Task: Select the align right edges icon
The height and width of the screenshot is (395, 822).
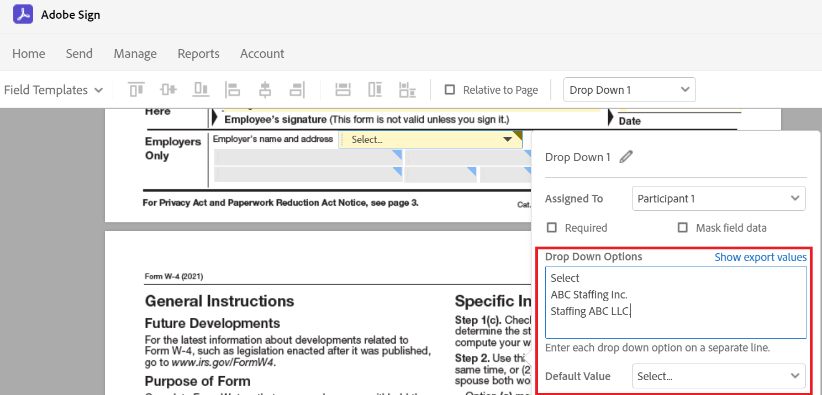Action: click(297, 89)
